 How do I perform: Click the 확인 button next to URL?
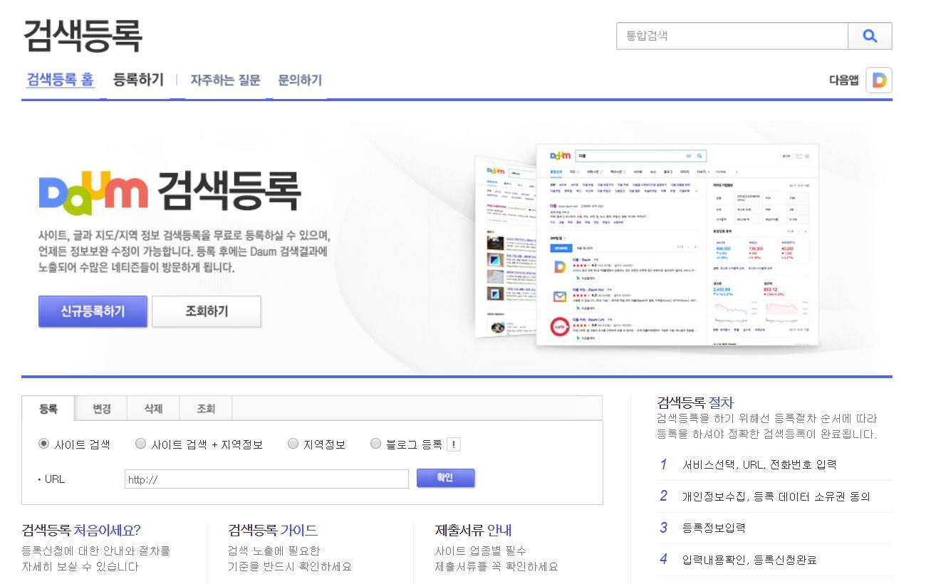(445, 478)
